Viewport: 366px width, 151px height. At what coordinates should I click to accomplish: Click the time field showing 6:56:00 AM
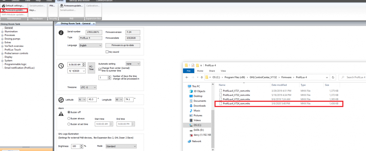tap(75, 65)
